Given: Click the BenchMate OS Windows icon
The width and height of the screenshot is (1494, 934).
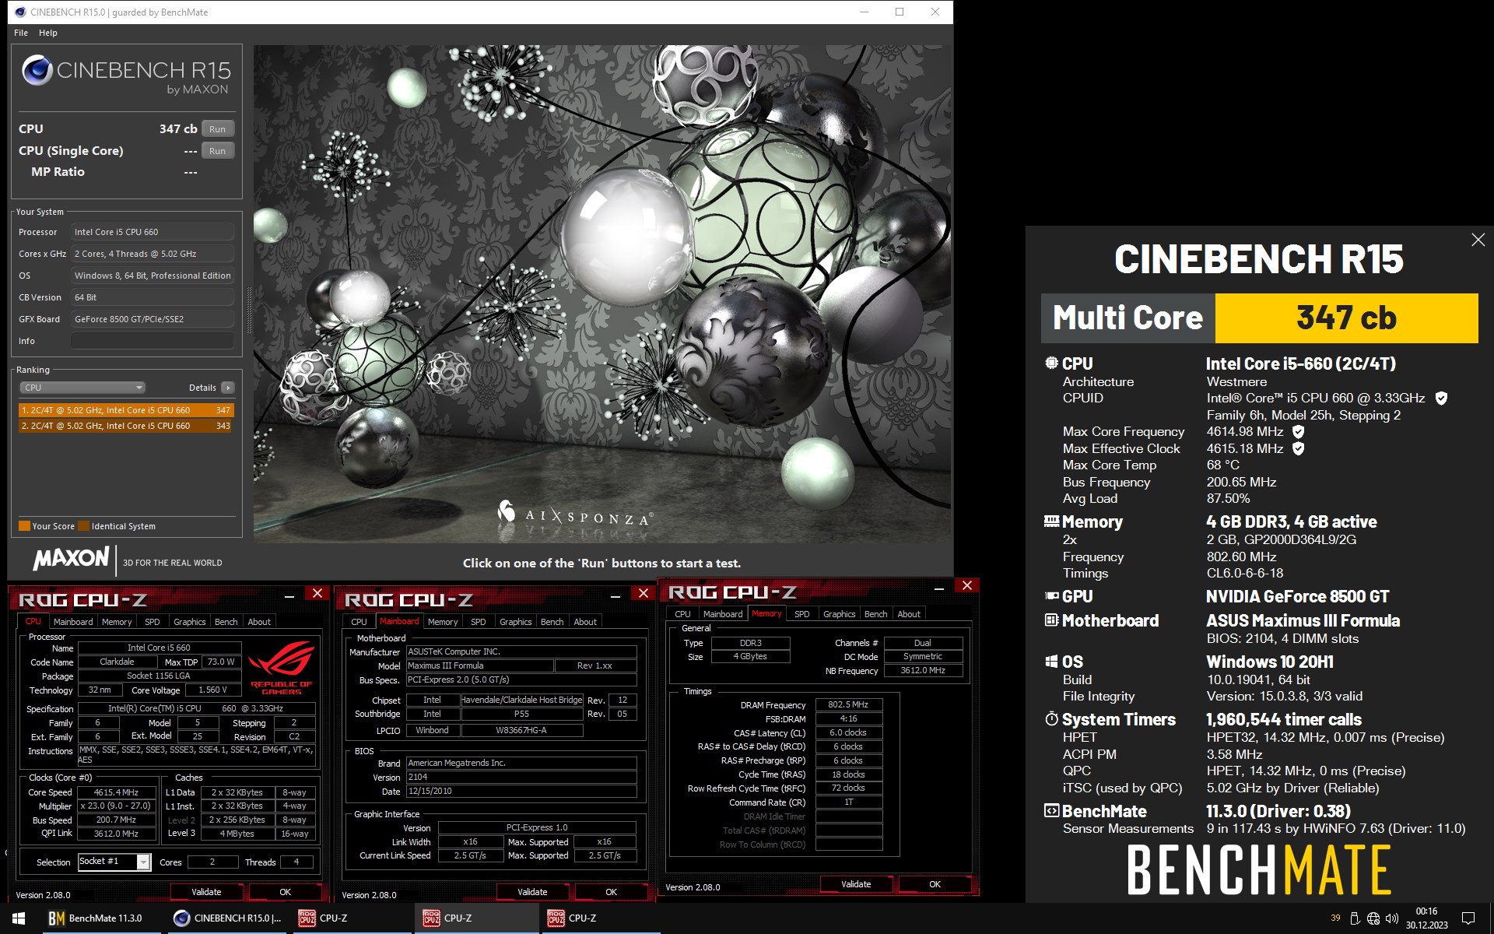Looking at the screenshot, I should (1051, 662).
